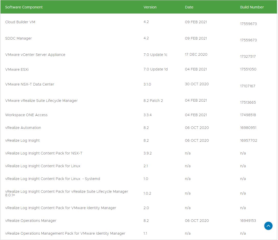Click version 3.9.2 cell
Image resolution: width=278 pixels, height=240 pixels.
click(148, 153)
